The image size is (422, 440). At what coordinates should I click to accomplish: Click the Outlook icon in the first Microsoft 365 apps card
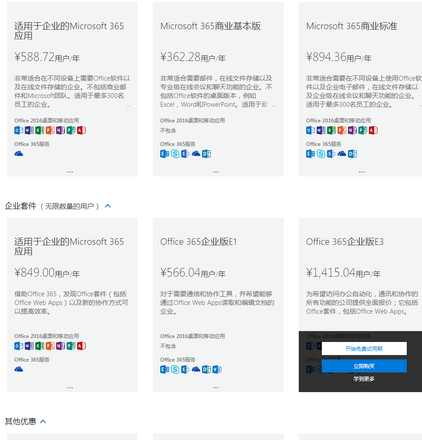coord(19,130)
